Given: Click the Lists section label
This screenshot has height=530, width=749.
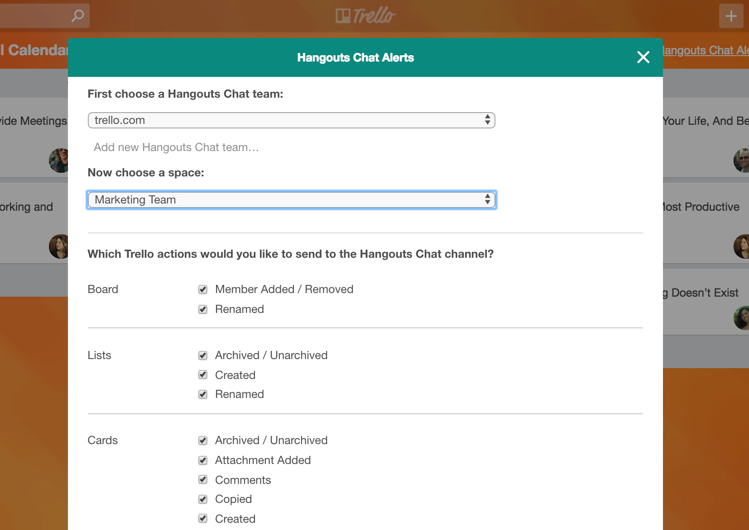Looking at the screenshot, I should click(99, 355).
